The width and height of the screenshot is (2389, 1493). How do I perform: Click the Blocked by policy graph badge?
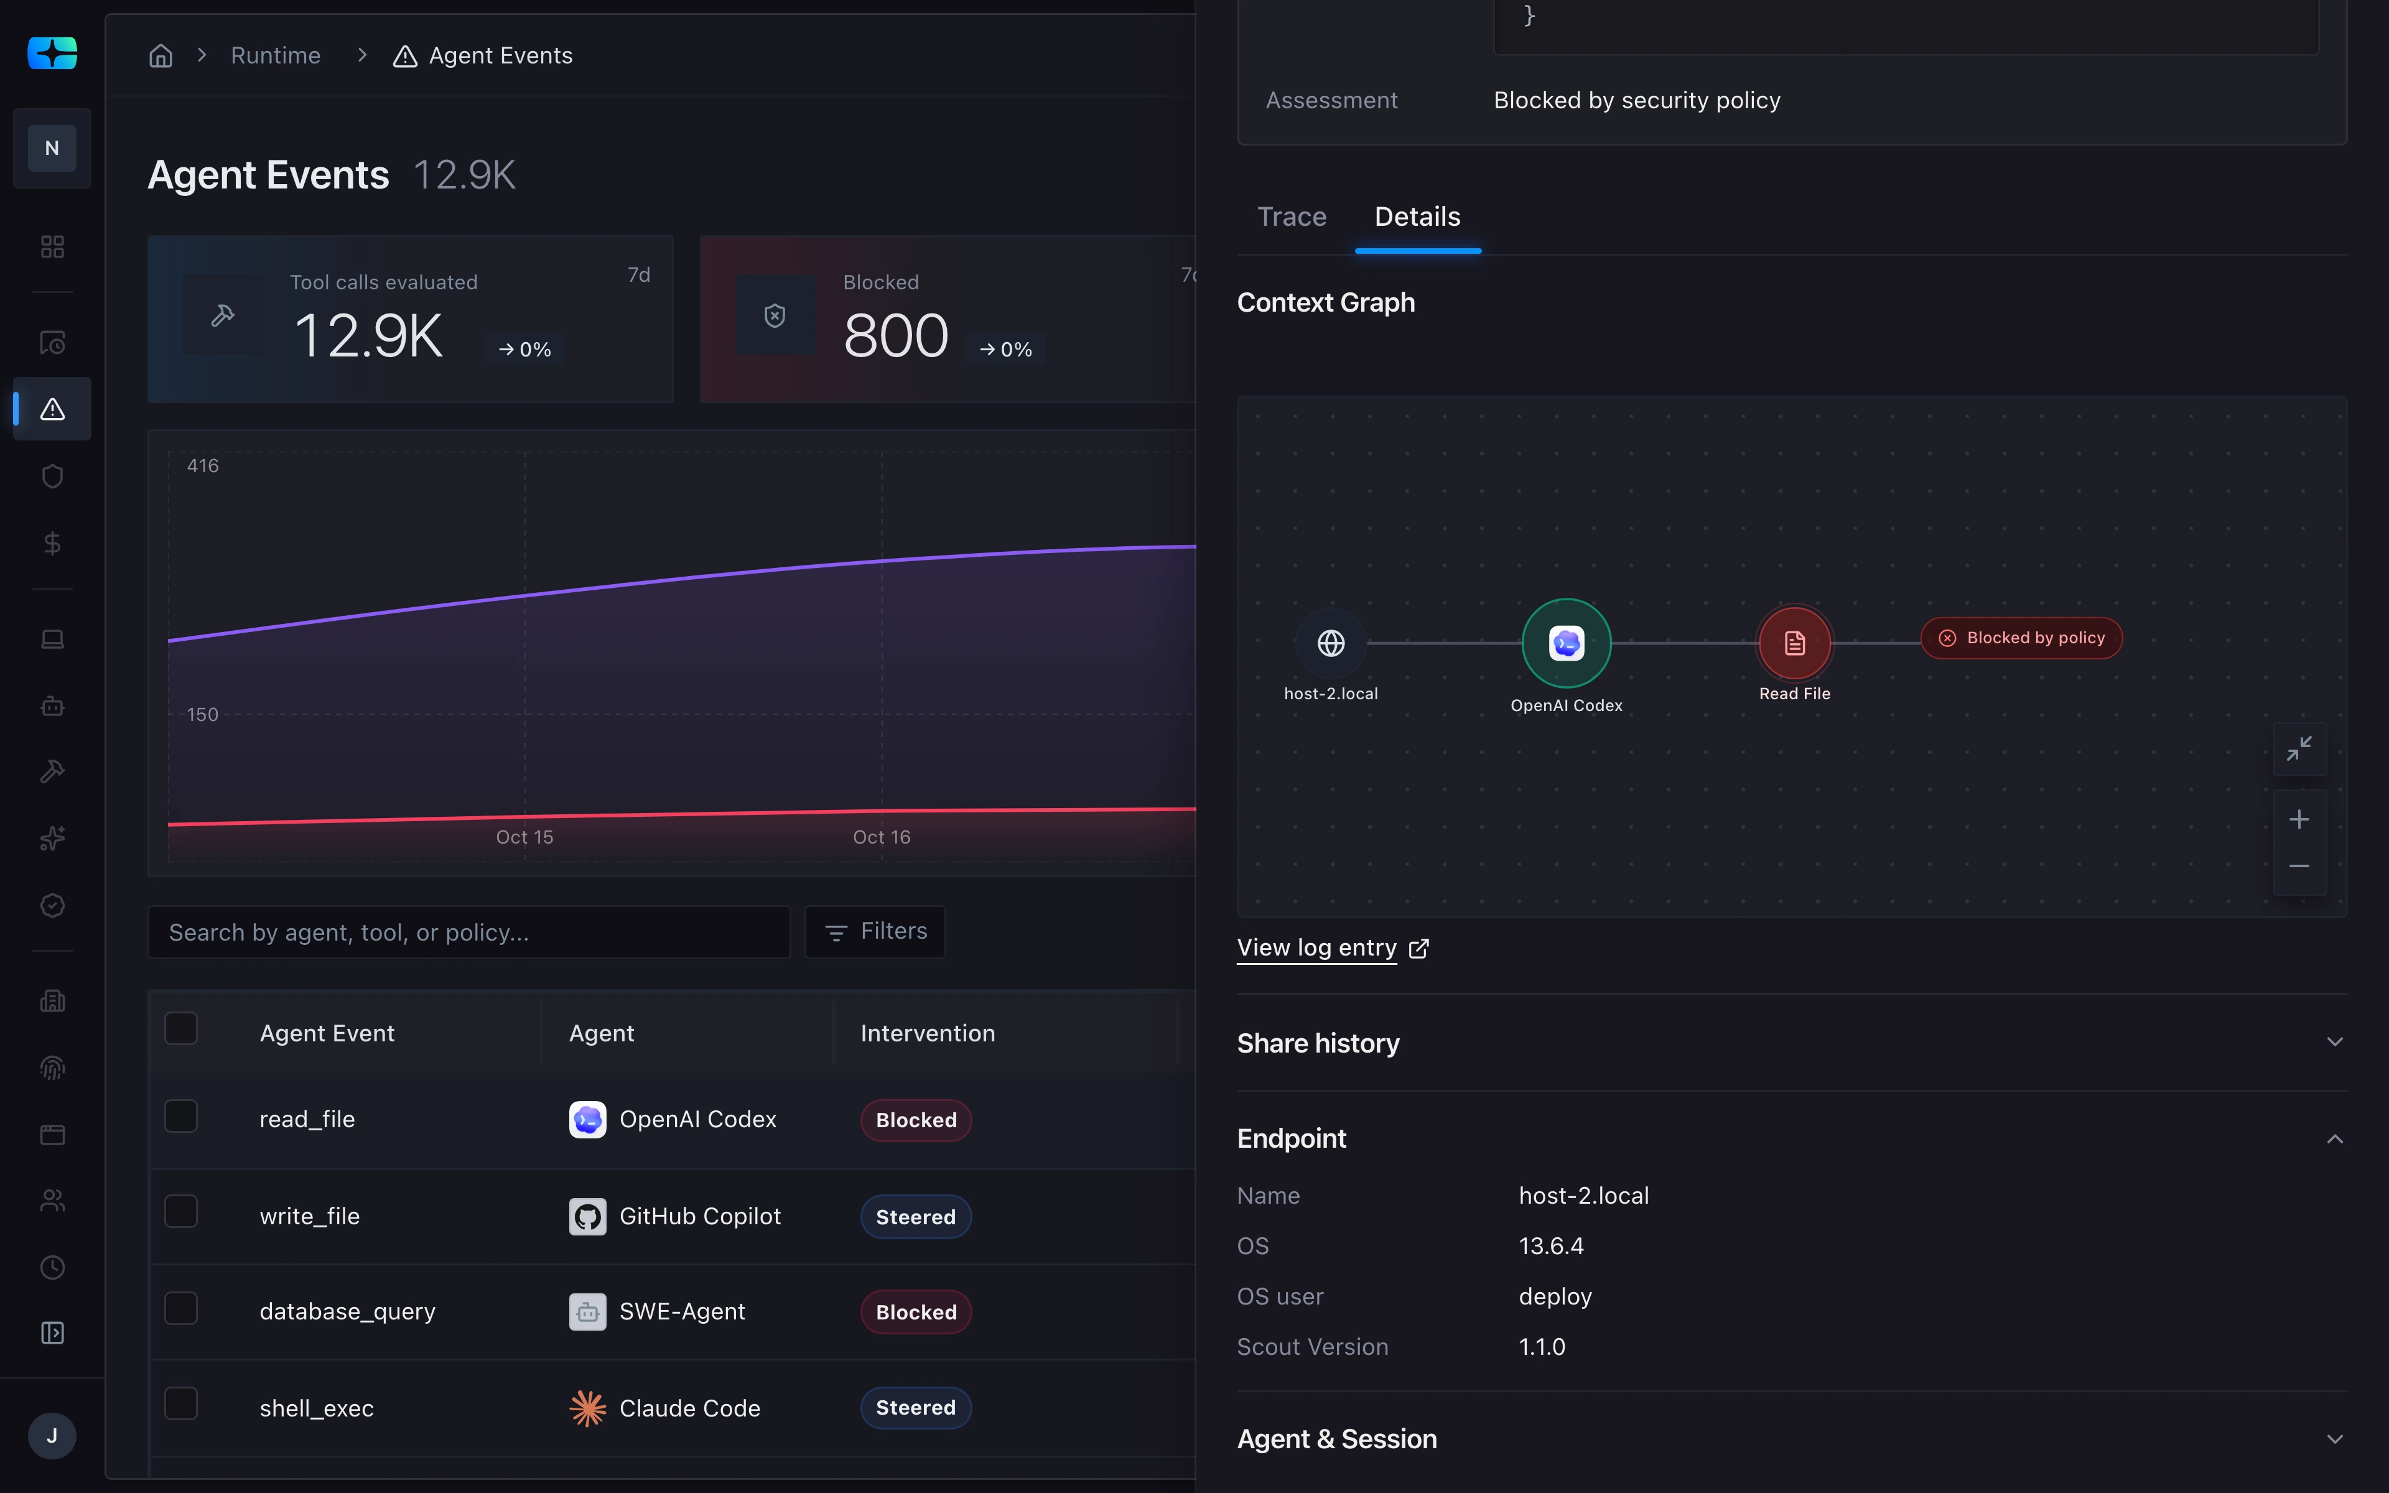(2021, 638)
